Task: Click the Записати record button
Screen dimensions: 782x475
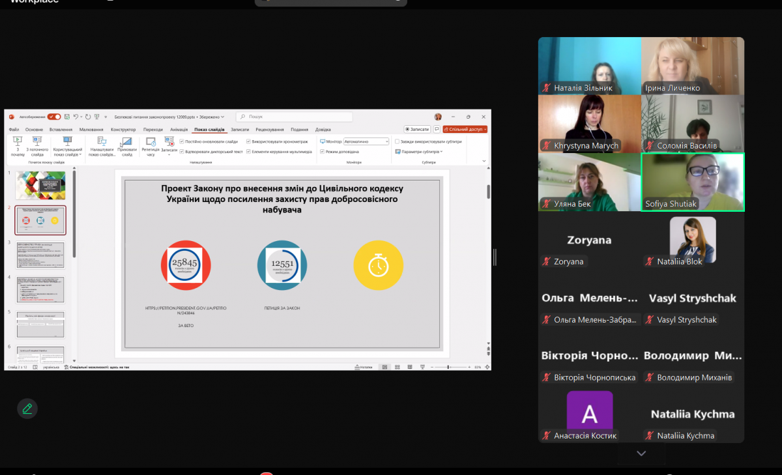Action: [x=417, y=130]
